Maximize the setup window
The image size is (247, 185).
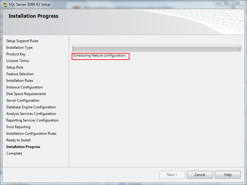(x=227, y=3)
